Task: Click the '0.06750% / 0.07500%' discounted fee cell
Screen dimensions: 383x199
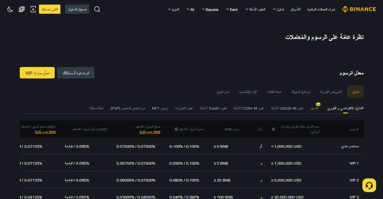Action: 136,163
